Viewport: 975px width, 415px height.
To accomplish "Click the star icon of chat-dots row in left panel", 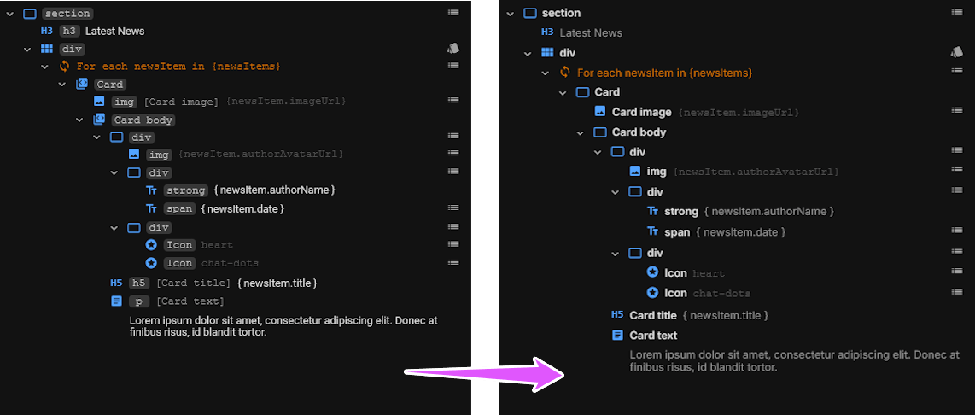I will [x=151, y=262].
